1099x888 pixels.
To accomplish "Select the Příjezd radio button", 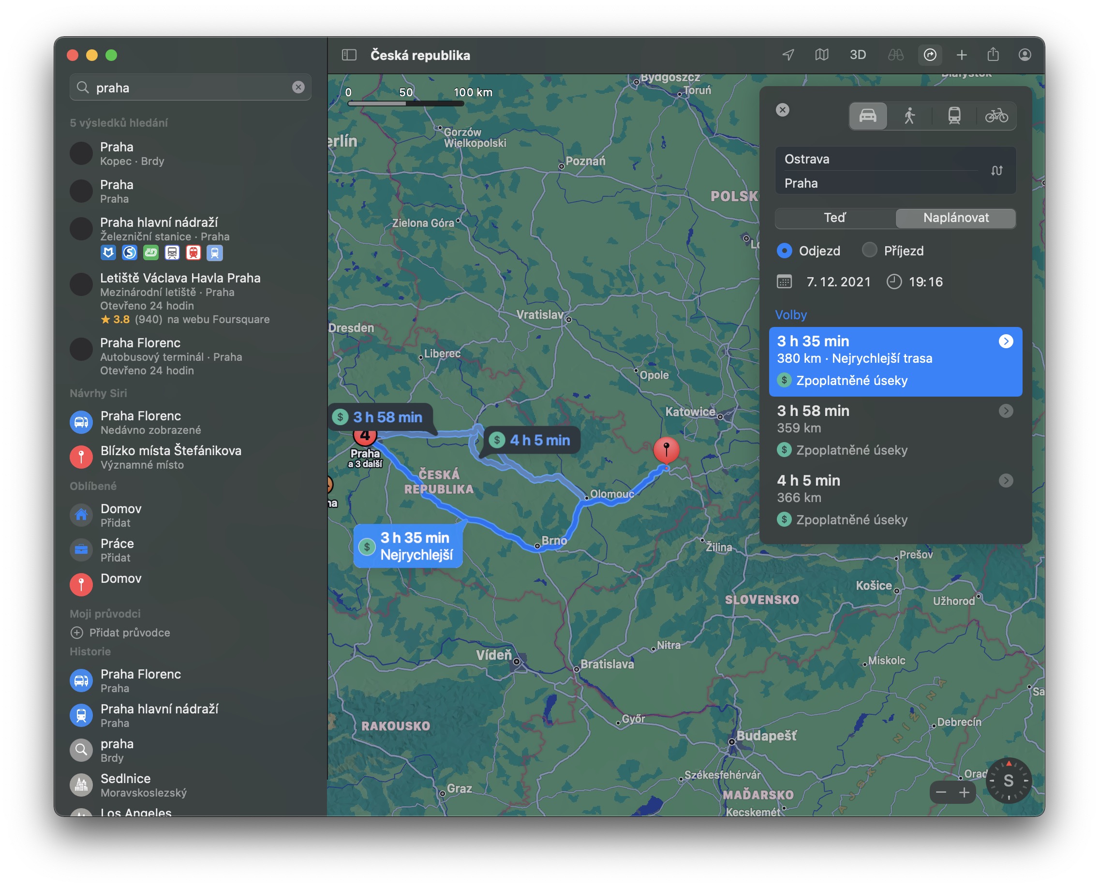I will [x=869, y=251].
